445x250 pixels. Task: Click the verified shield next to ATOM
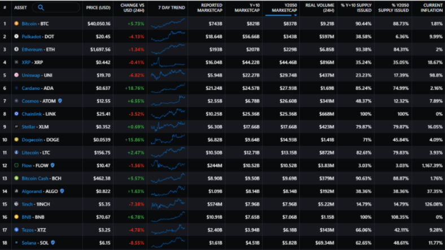60,100
